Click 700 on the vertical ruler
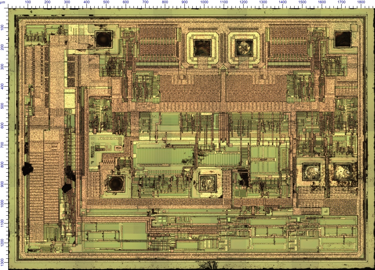The width and height of the screenshot is (375, 270). [x=2, y=145]
